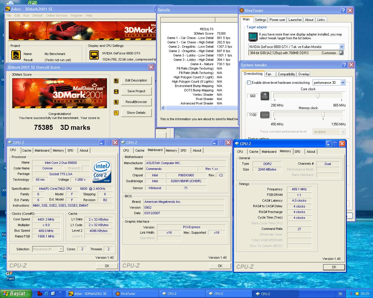
Task: Switch to the Power user tab in RivaTuner
Action: tap(277, 20)
